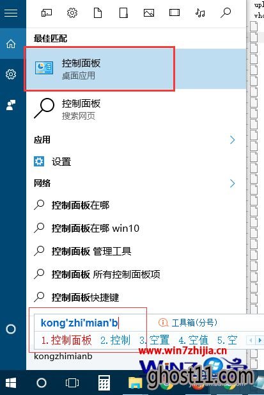Show next IME candidate page arrow
The height and width of the screenshot is (395, 264).
point(260,341)
